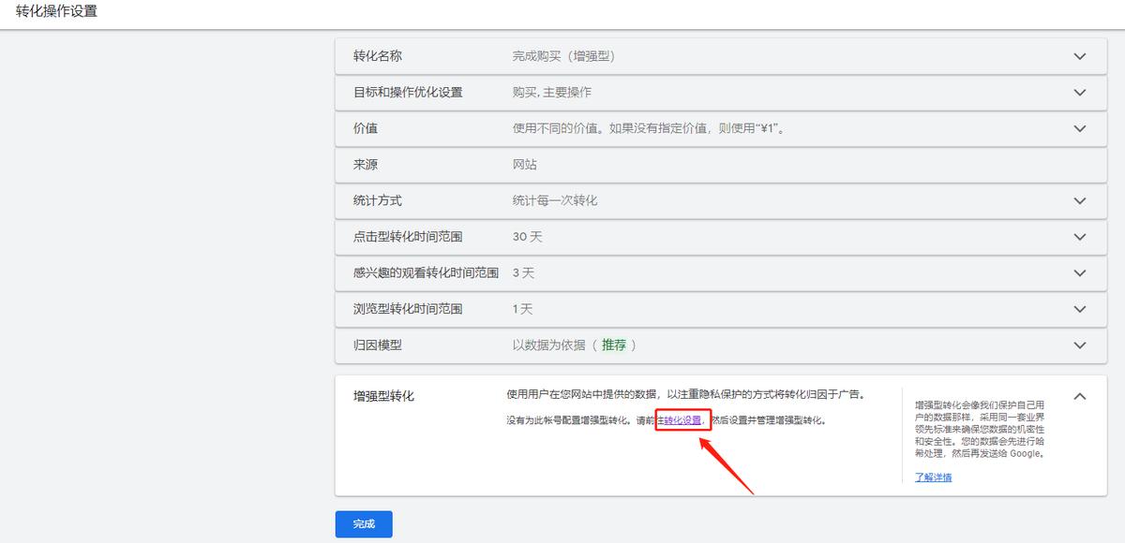Click the green 推荐 recommended badge

click(x=614, y=345)
